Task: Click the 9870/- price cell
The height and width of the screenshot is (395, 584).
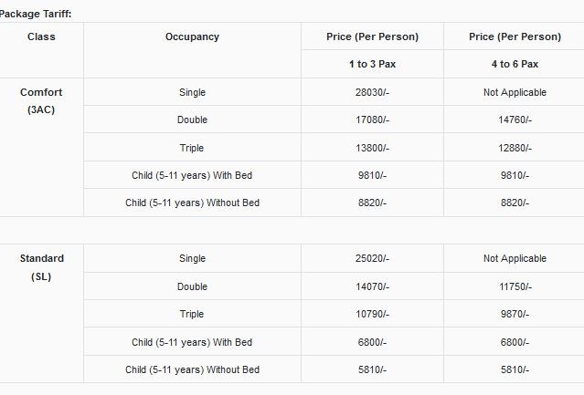Action: click(x=515, y=314)
